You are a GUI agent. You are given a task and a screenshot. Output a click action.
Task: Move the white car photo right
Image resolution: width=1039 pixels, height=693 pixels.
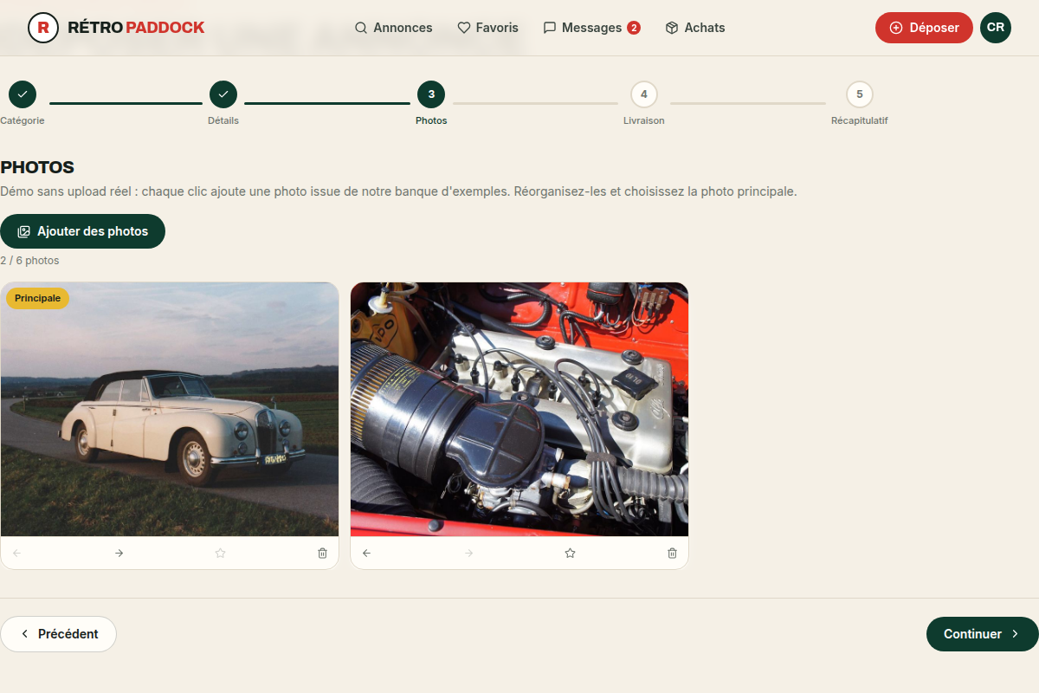pos(119,553)
